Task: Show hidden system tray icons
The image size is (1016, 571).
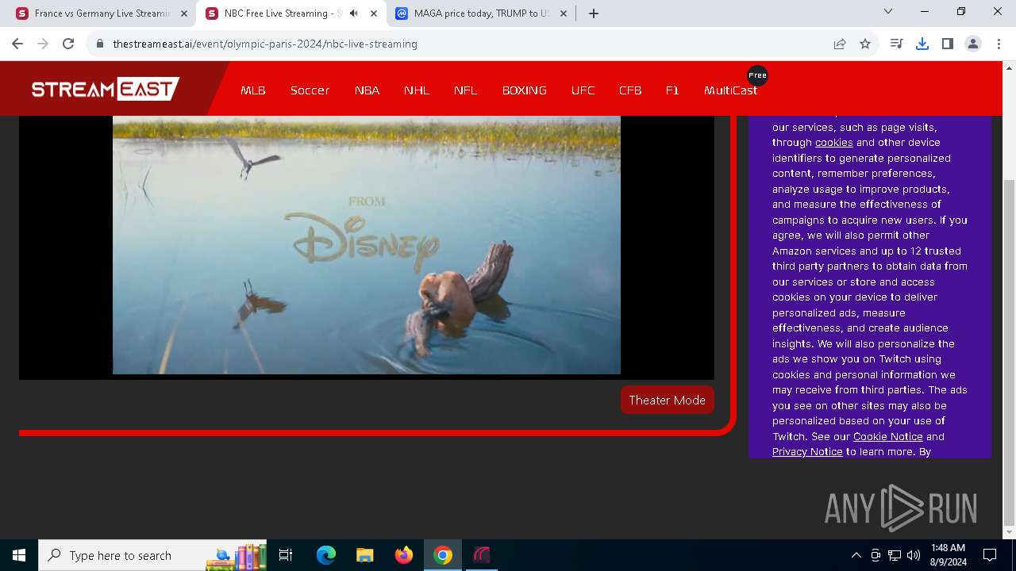Action: tap(856, 555)
